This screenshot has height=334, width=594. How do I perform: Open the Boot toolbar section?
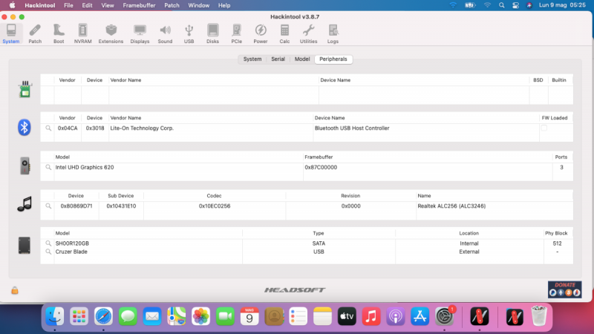(x=59, y=33)
